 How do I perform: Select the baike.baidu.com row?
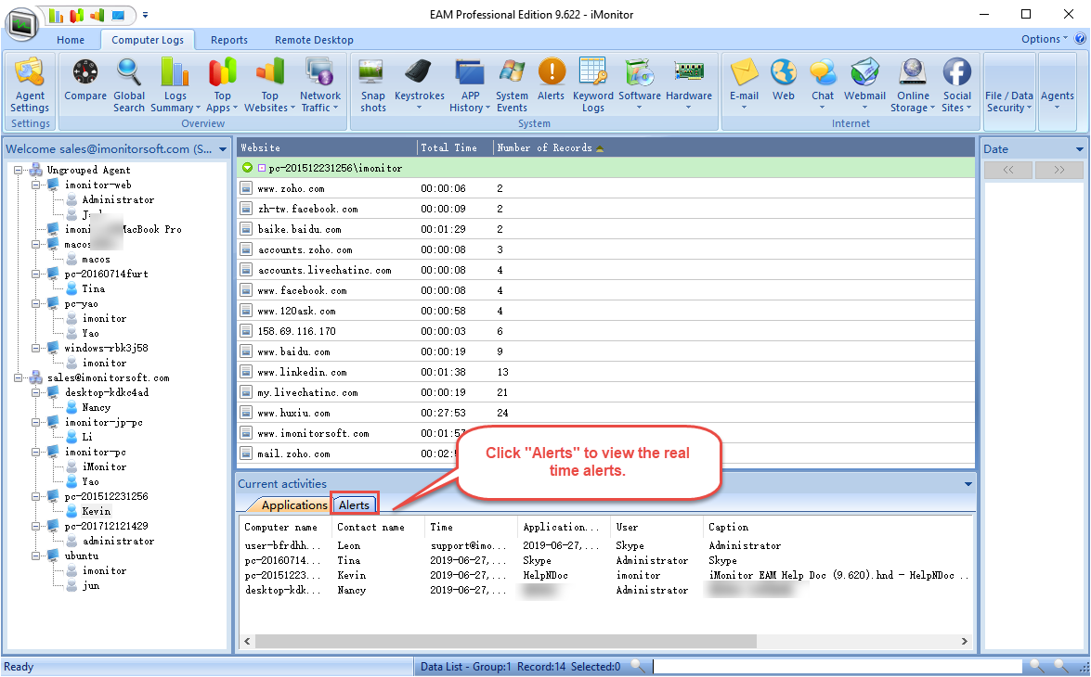click(605, 229)
